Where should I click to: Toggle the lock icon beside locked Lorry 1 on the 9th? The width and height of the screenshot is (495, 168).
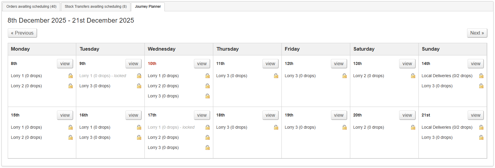pyautogui.click(x=139, y=76)
